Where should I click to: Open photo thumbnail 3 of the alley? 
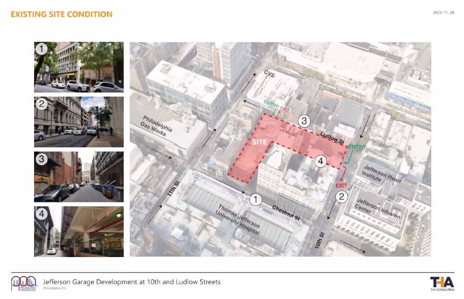tap(79, 177)
